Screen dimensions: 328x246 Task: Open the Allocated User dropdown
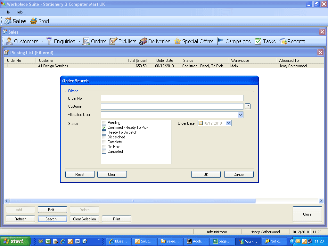[x=240, y=115]
